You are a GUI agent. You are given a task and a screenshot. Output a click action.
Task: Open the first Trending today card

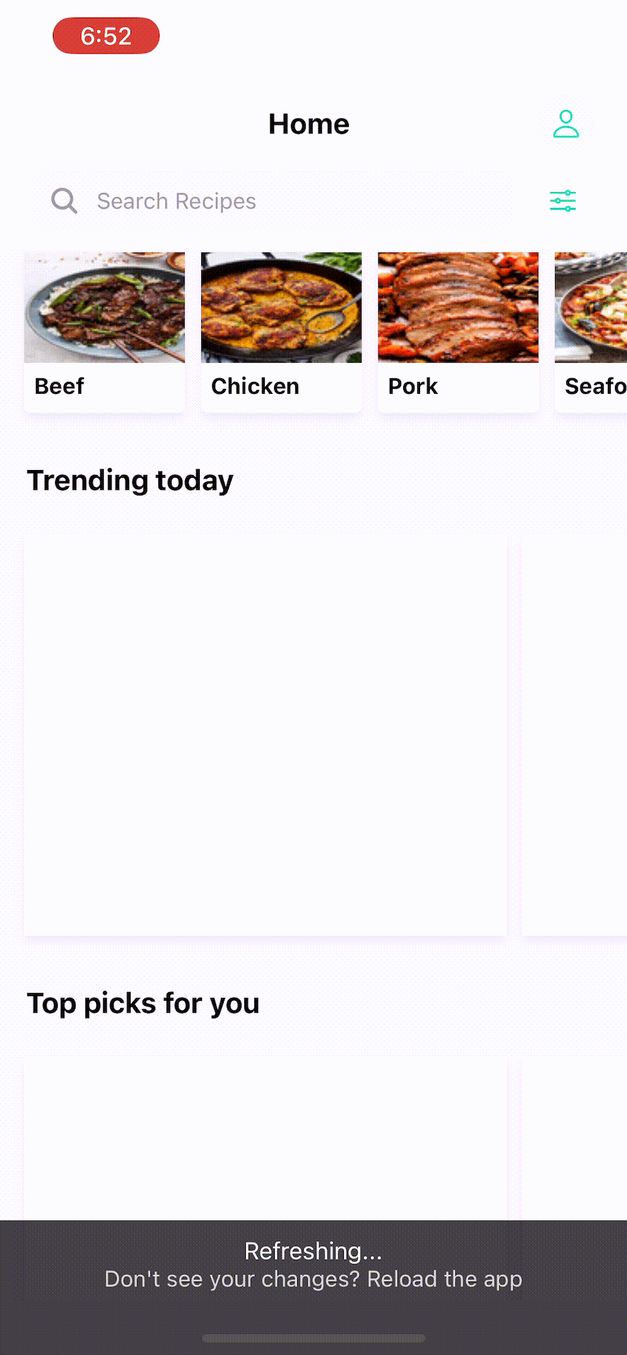pyautogui.click(x=265, y=735)
